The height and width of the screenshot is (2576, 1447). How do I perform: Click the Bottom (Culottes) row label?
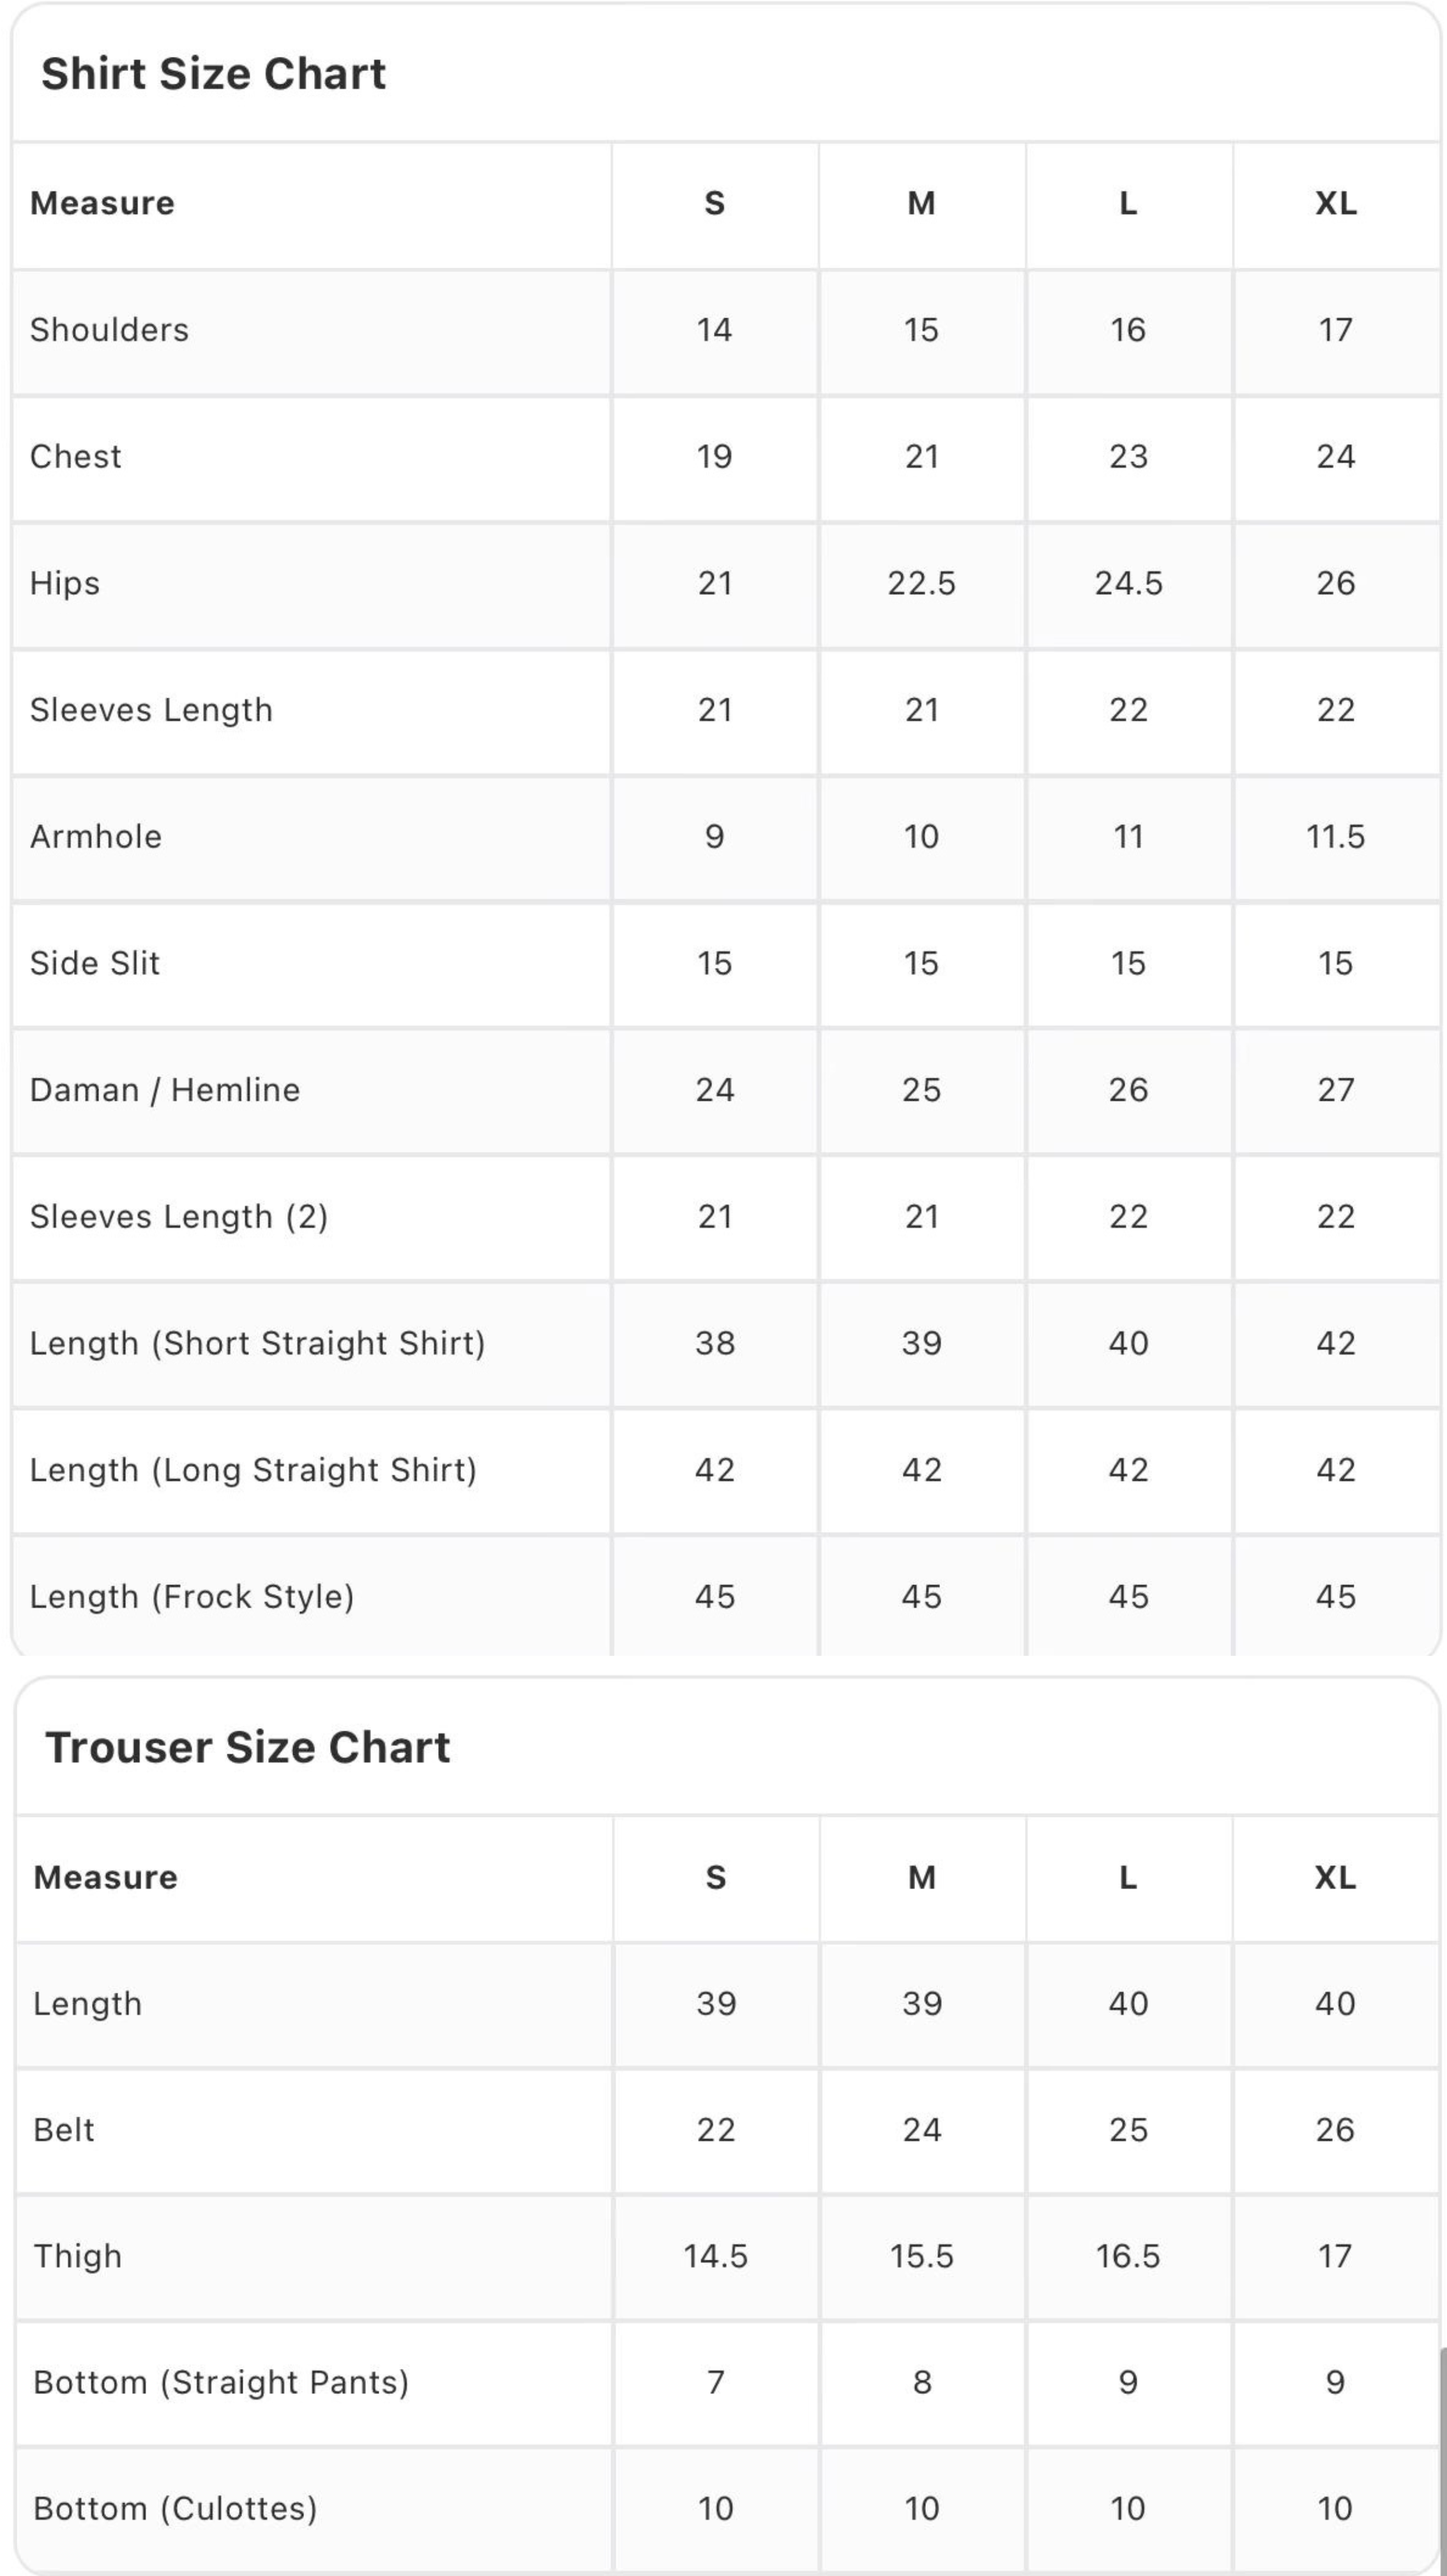coord(175,2509)
